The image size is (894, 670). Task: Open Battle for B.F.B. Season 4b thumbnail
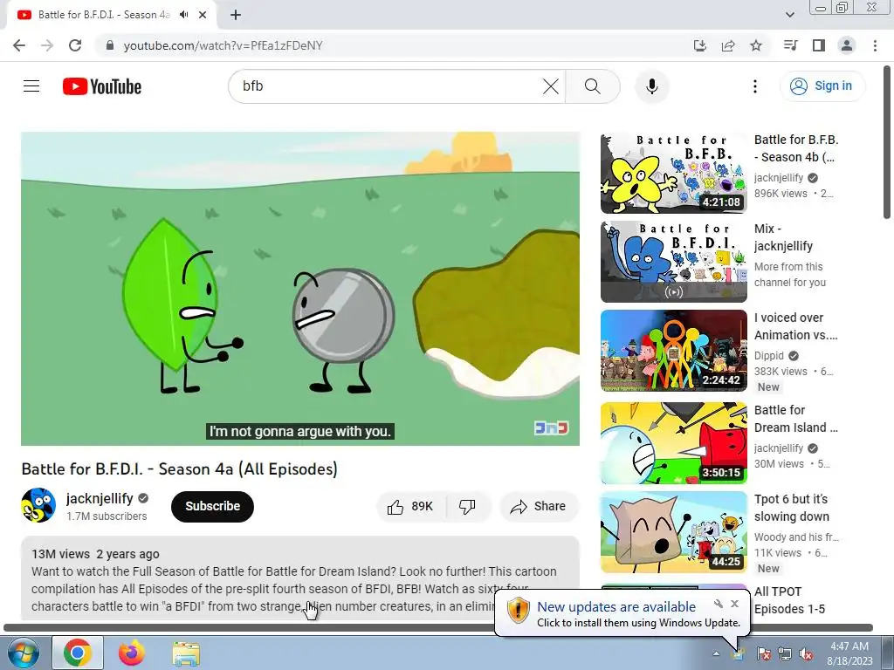[x=673, y=174]
